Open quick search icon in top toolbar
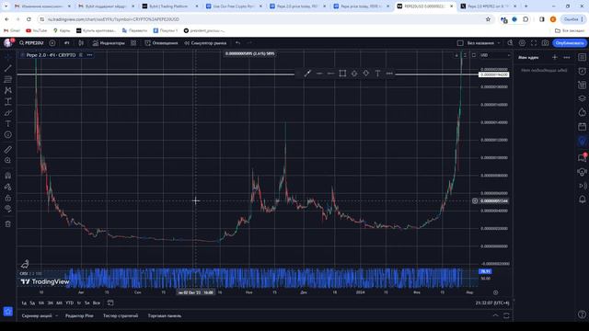 click(510, 43)
